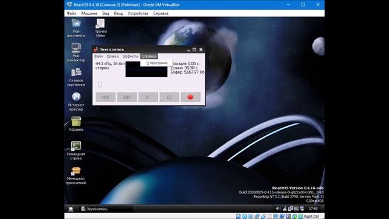Click the safely remove hardware tray icon
Image resolution: width=389 pixels, height=219 pixels.
click(285, 209)
